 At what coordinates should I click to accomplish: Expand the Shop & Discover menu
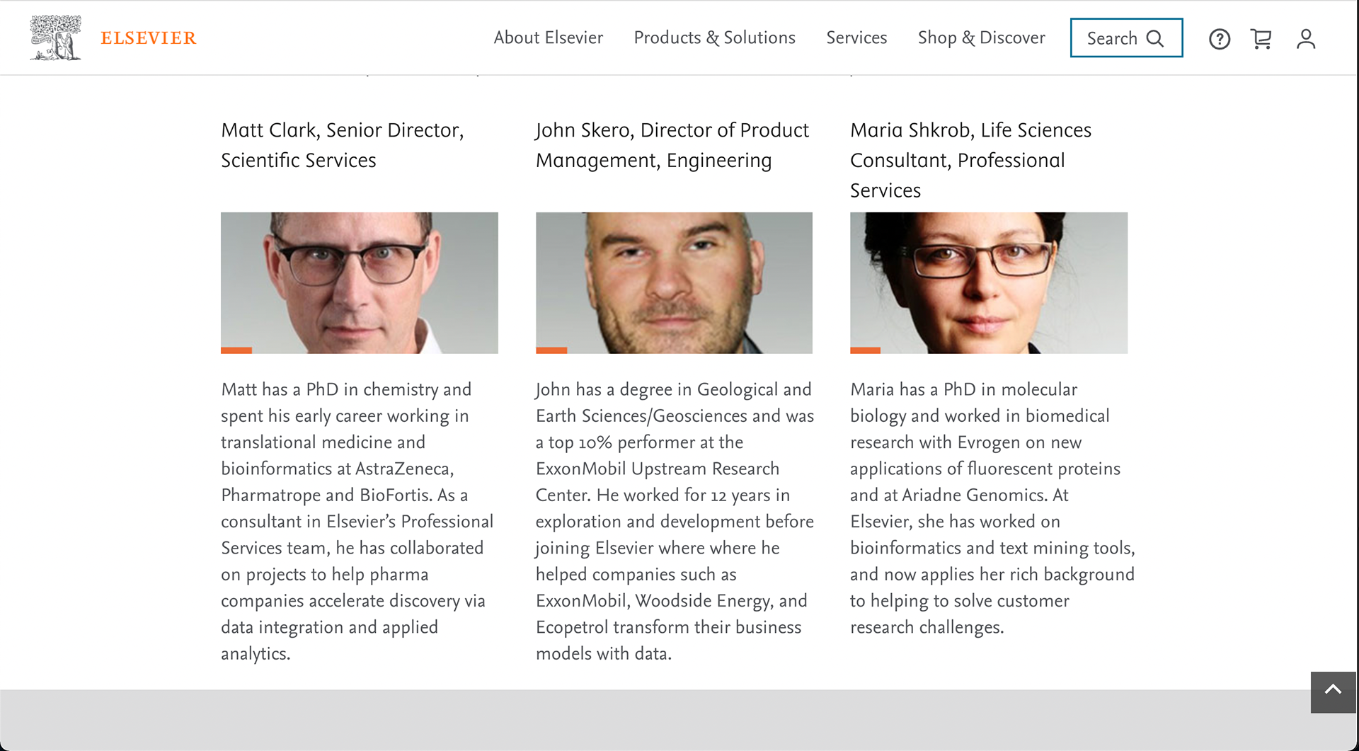[x=981, y=38]
